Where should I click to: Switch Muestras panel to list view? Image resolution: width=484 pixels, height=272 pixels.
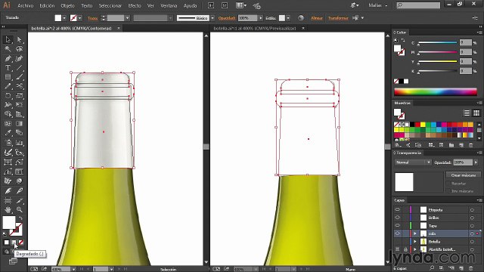(467, 113)
